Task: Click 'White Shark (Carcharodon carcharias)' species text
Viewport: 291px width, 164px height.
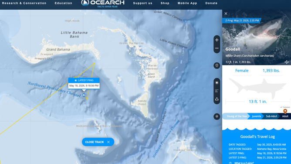Action: pos(250,56)
